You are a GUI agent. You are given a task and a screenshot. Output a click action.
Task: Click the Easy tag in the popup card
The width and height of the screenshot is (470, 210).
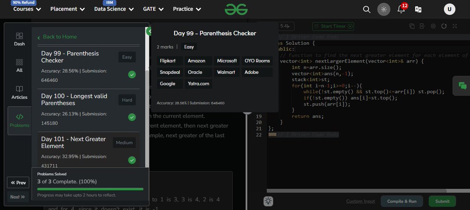[x=189, y=47]
